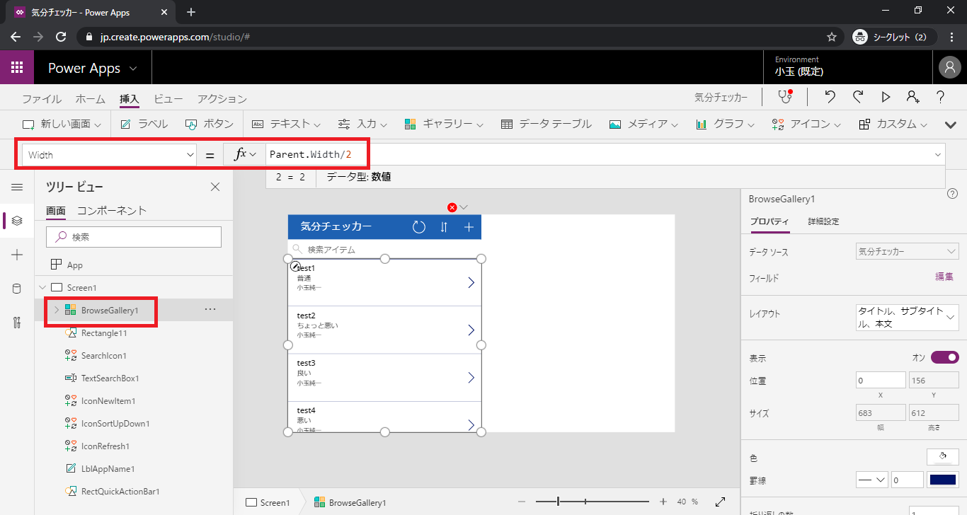The image size is (967, 515).
Task: Toggle the hamburger menu in left rail
Action: 17,187
